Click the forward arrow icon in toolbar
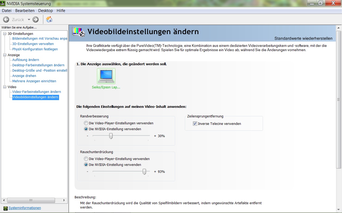 36,19
